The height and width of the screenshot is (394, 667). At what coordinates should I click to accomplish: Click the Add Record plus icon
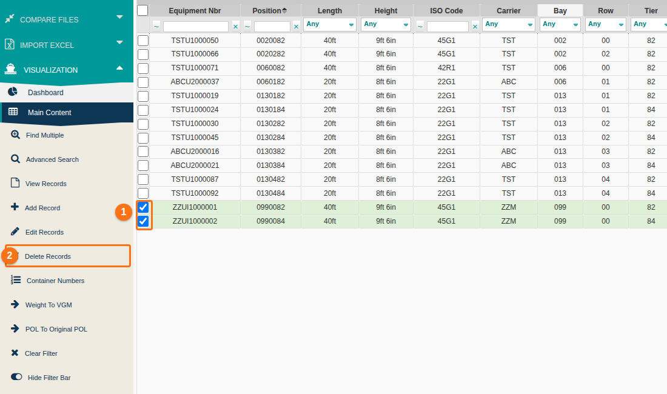(15, 207)
